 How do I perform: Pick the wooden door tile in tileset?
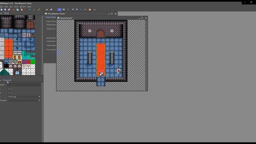click(x=30, y=24)
